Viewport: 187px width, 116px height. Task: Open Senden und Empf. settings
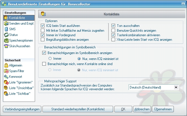pos(19,23)
